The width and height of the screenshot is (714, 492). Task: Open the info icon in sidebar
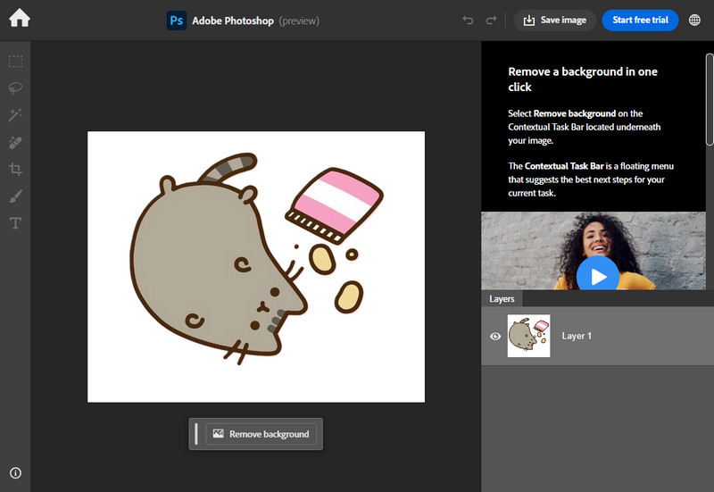[15, 473]
